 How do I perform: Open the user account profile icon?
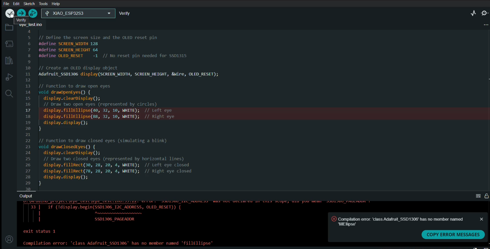9,240
